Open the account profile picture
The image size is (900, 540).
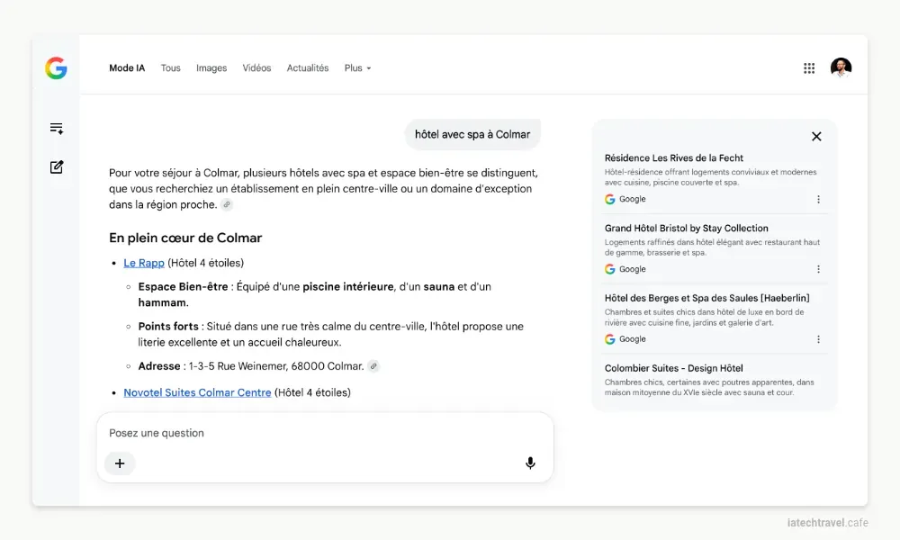841,67
